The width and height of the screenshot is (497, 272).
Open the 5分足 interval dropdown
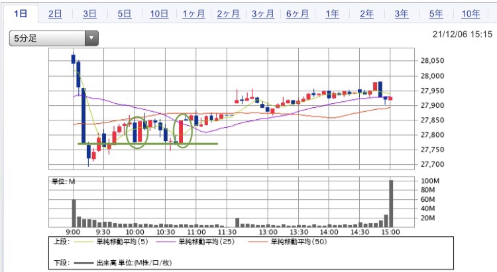(x=54, y=38)
